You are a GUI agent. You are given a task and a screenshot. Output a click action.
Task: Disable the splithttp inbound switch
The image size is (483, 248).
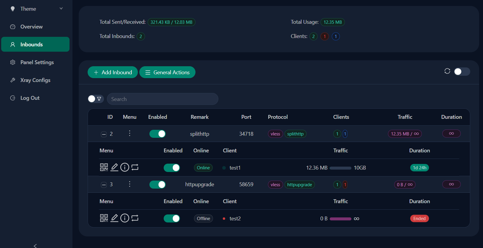click(x=157, y=134)
